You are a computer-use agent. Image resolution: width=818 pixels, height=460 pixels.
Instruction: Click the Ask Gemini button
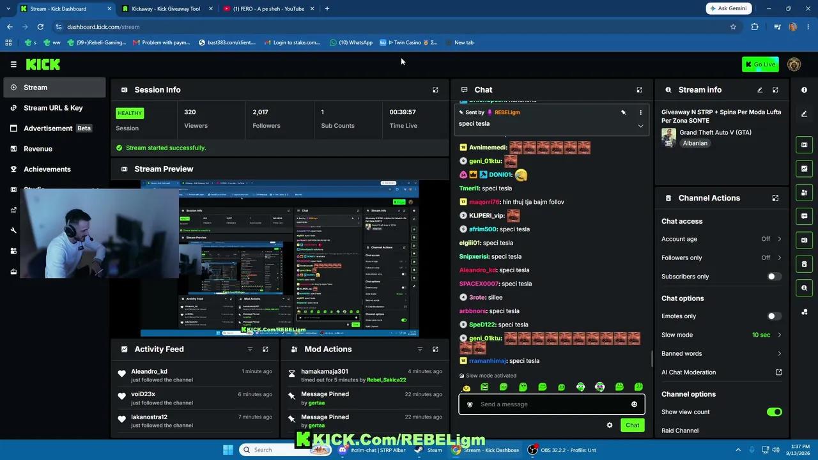[x=729, y=8]
